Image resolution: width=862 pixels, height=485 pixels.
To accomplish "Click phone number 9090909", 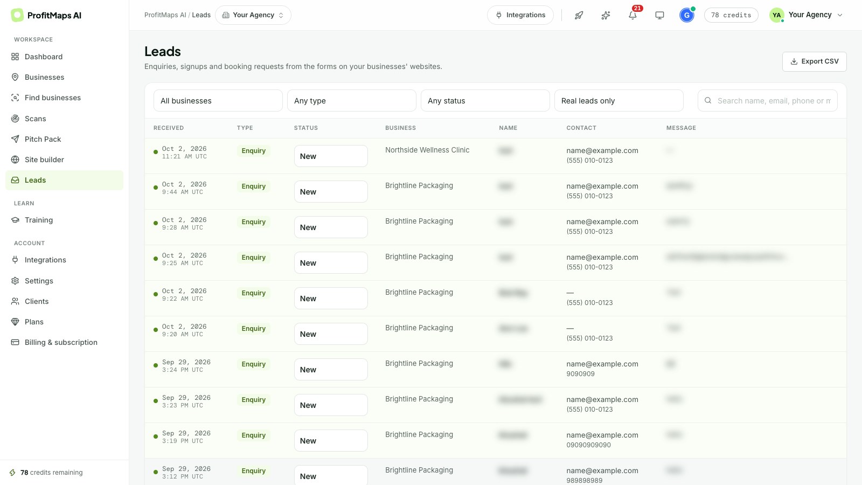I will 580,374.
